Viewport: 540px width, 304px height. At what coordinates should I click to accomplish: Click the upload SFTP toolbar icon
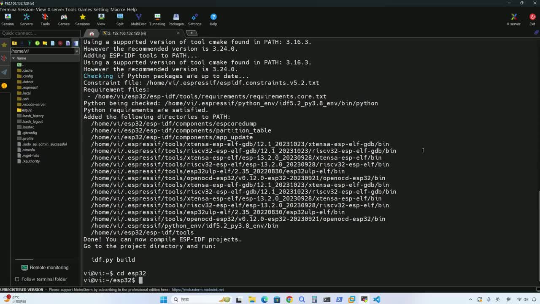[x=30, y=43]
